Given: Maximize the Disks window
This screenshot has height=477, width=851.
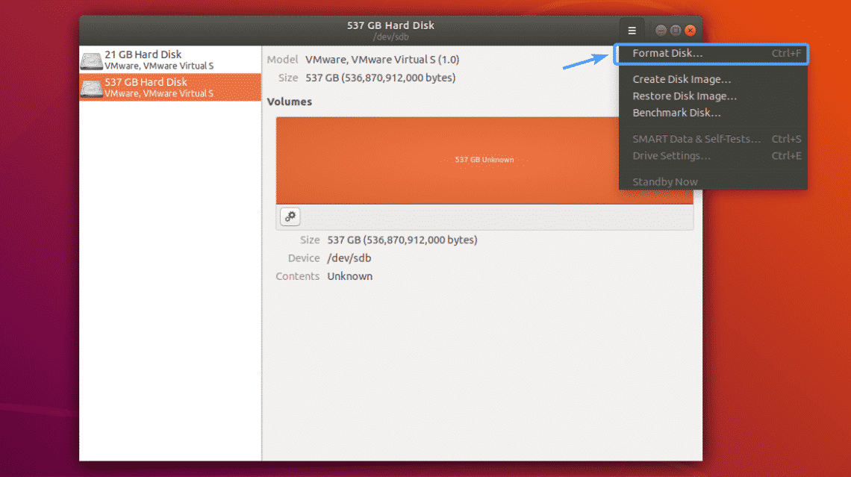Looking at the screenshot, I should pos(676,31).
